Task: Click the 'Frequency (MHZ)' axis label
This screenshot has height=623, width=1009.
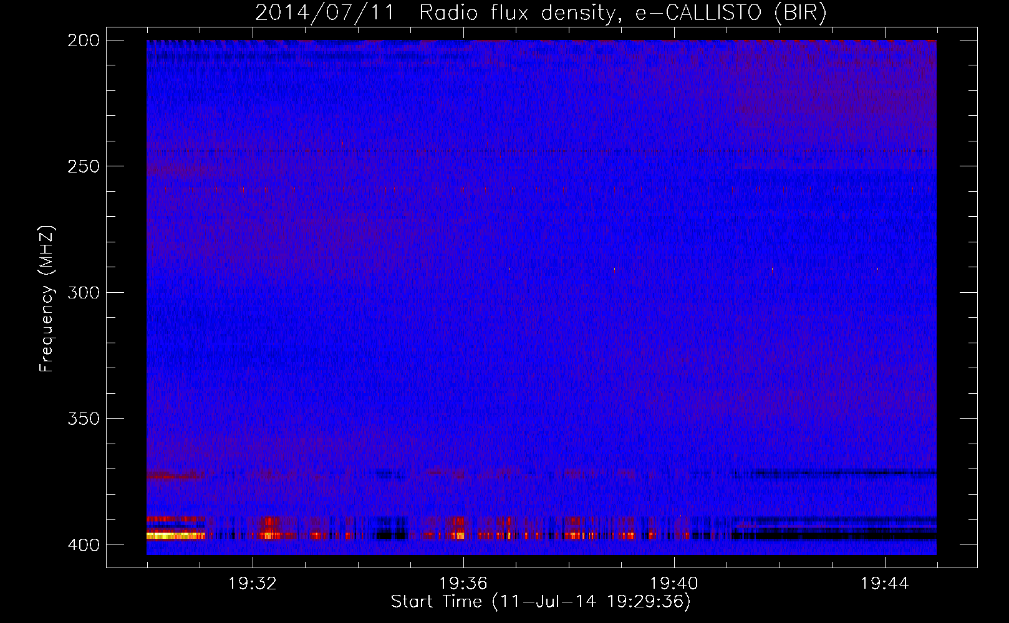Action: coord(47,298)
